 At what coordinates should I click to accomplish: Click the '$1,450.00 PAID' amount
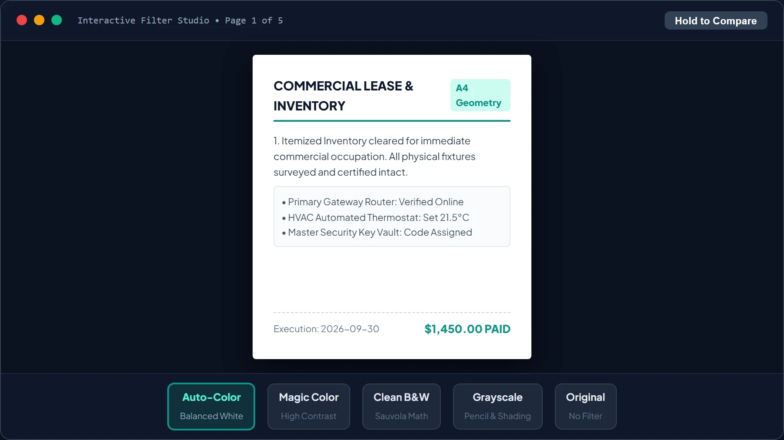[x=467, y=329]
